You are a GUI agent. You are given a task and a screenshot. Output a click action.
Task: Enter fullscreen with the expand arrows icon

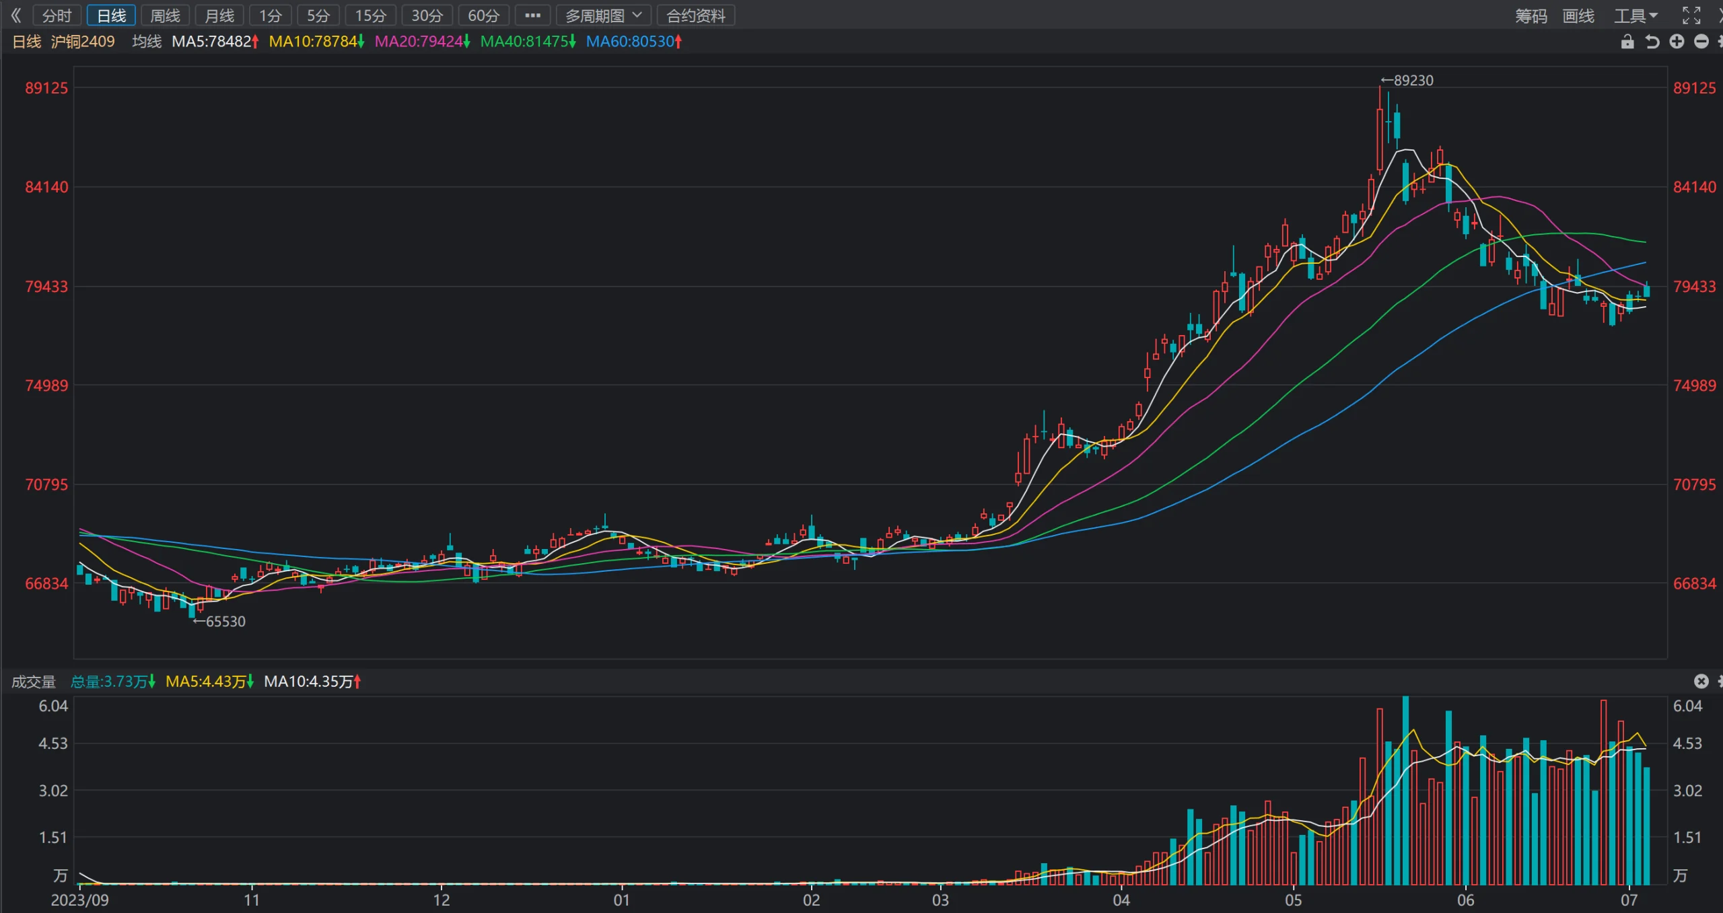point(1691,15)
